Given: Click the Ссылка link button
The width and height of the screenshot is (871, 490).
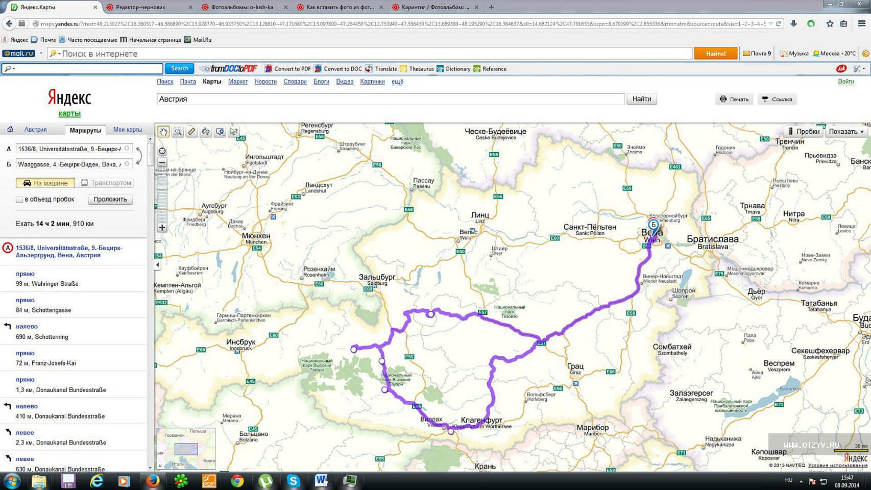Looking at the screenshot, I should pos(777,99).
